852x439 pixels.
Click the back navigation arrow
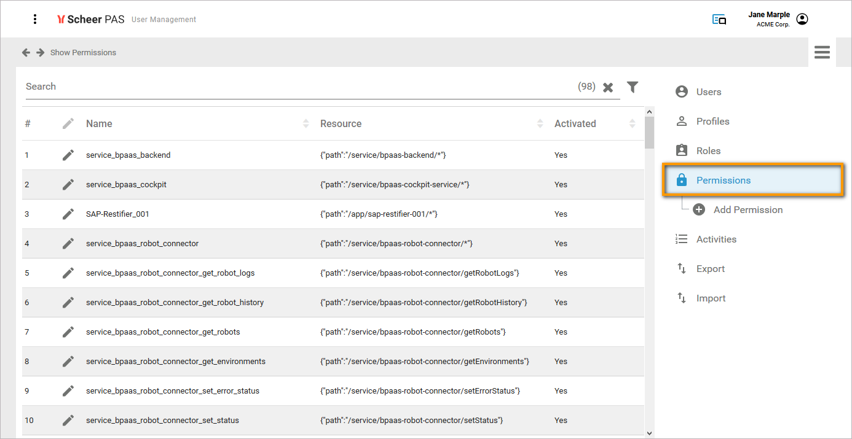point(26,53)
